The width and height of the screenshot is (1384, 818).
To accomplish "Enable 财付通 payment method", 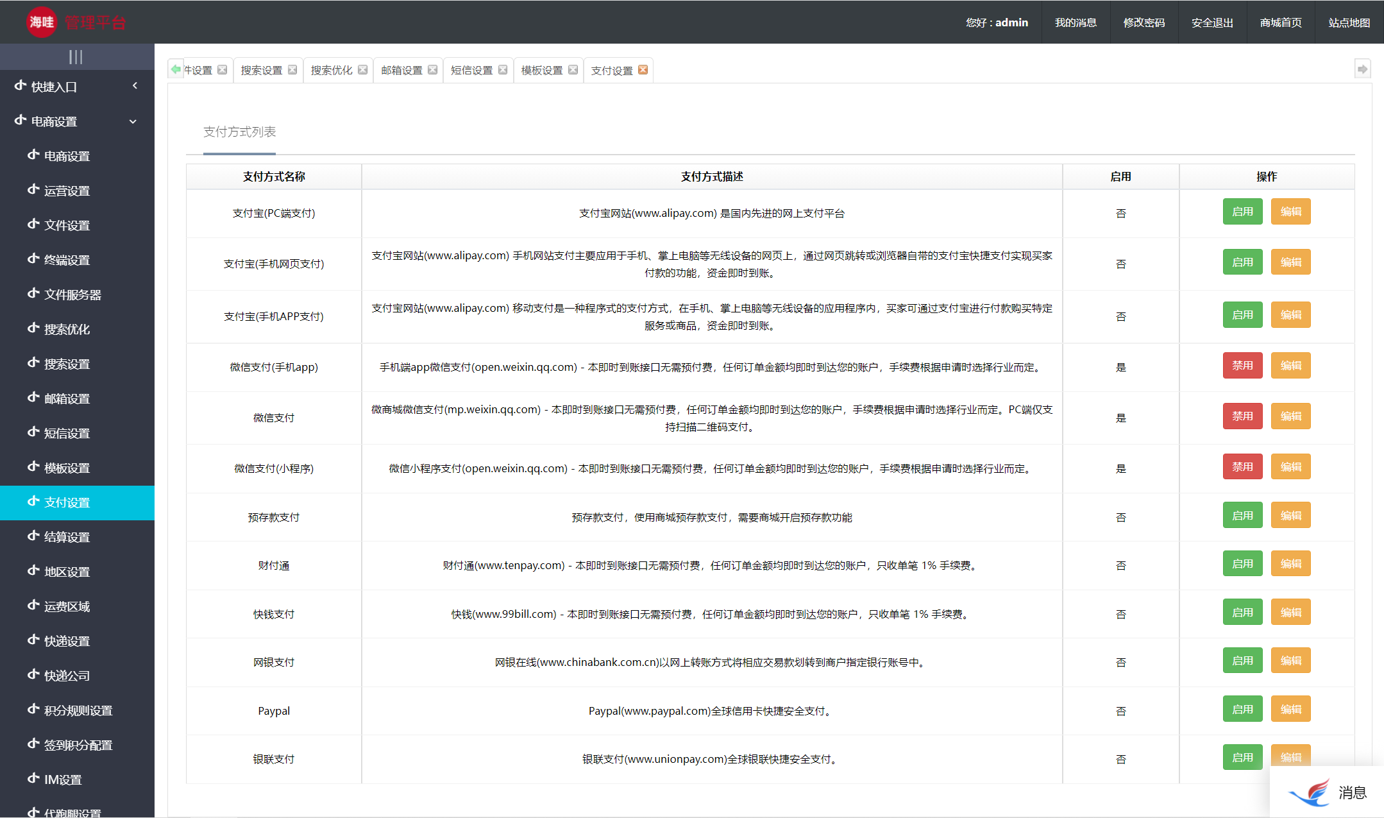I will tap(1242, 564).
